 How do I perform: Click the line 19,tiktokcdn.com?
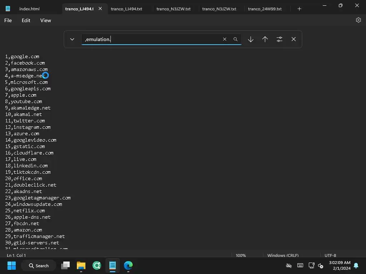[x=28, y=172]
